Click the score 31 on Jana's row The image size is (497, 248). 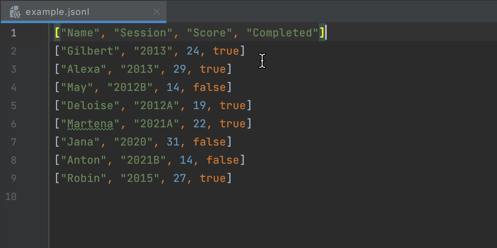coord(173,142)
